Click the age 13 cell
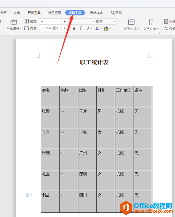 pyautogui.click(x=69, y=159)
